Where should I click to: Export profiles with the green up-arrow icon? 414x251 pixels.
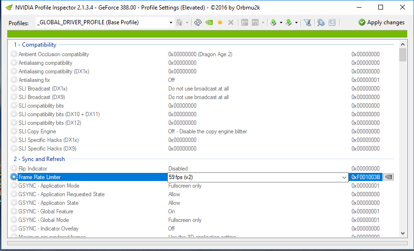click(x=274, y=23)
